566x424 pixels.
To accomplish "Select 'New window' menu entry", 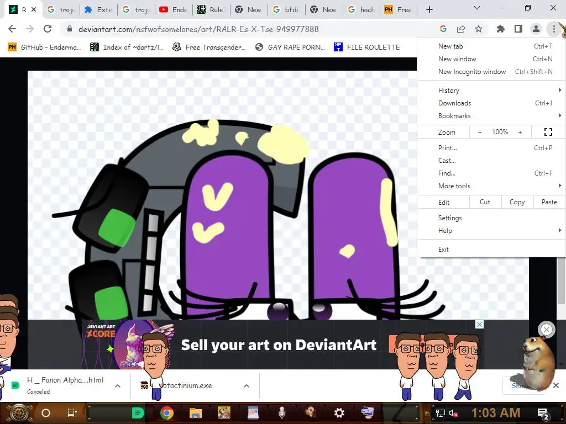I will point(491,59).
